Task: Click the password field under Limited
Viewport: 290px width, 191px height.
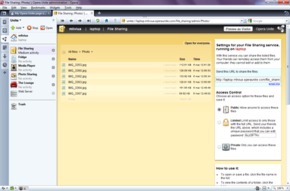Action: 260,135
